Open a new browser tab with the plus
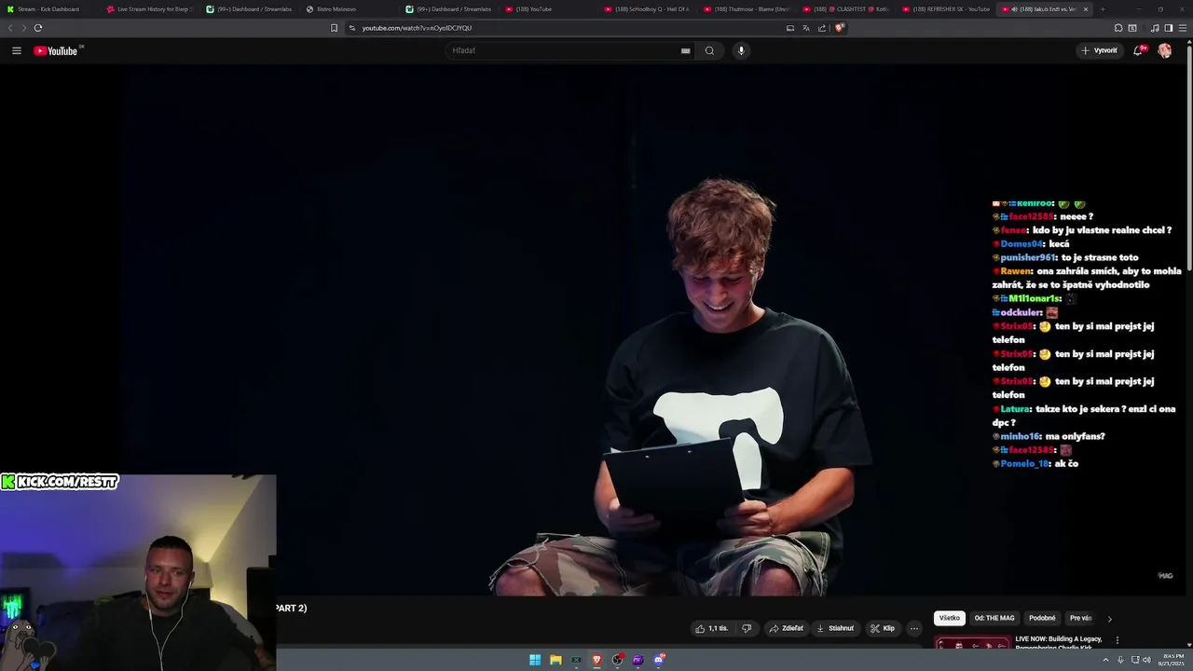The height and width of the screenshot is (671, 1193). point(1103,9)
